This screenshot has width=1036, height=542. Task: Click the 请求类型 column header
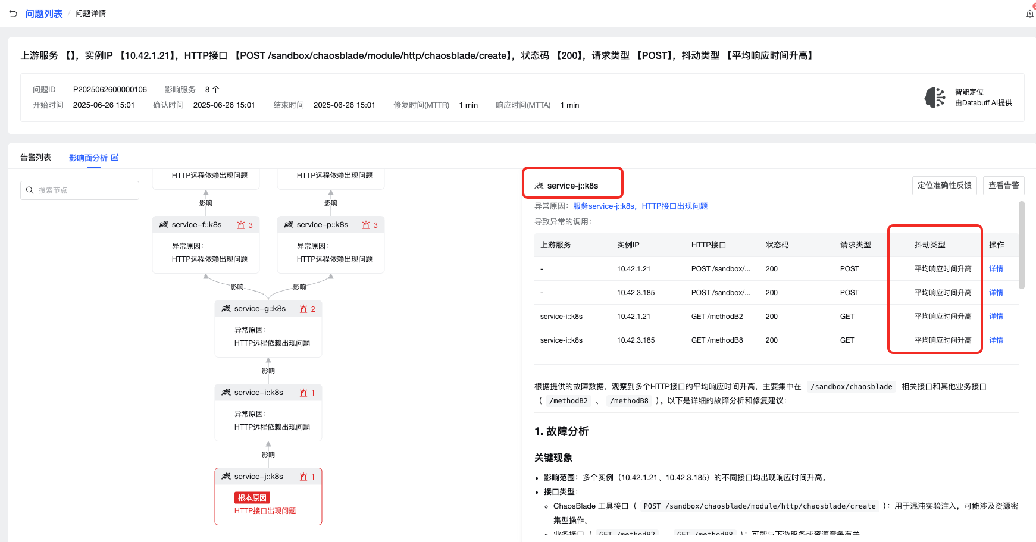coord(856,245)
